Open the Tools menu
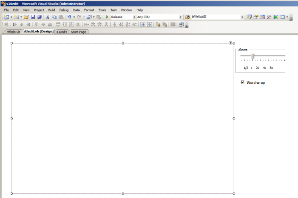This screenshot has height=198, width=298. pyautogui.click(x=102, y=10)
